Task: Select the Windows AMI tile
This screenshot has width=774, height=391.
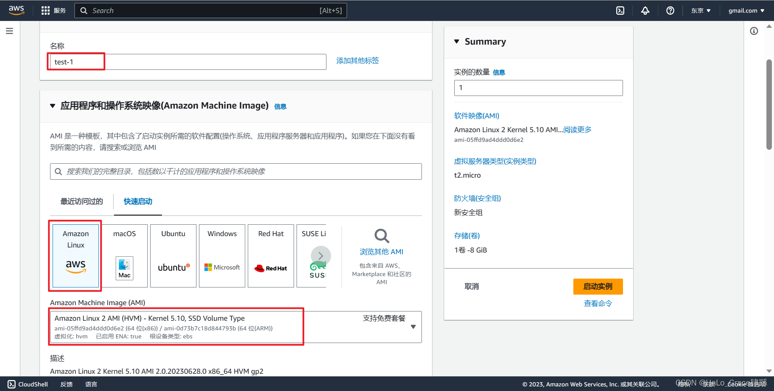Action: click(222, 256)
